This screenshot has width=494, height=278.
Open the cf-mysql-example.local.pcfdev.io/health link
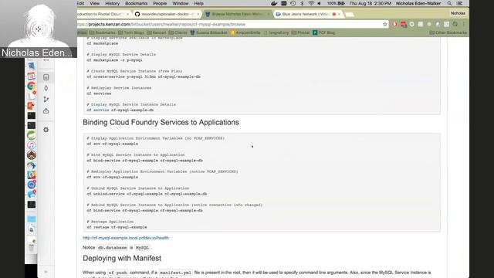point(126,238)
